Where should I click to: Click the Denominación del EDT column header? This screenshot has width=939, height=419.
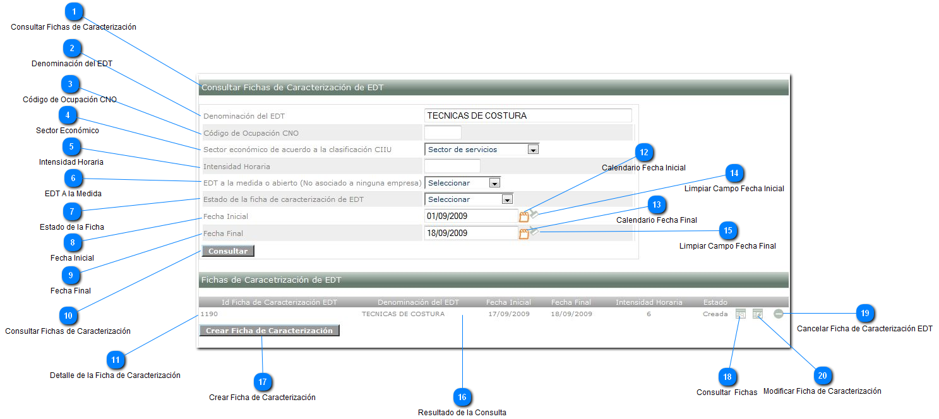418,302
